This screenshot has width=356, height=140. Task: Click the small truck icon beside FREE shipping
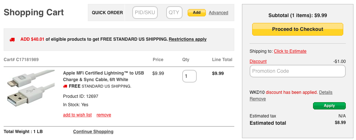coord(65,86)
